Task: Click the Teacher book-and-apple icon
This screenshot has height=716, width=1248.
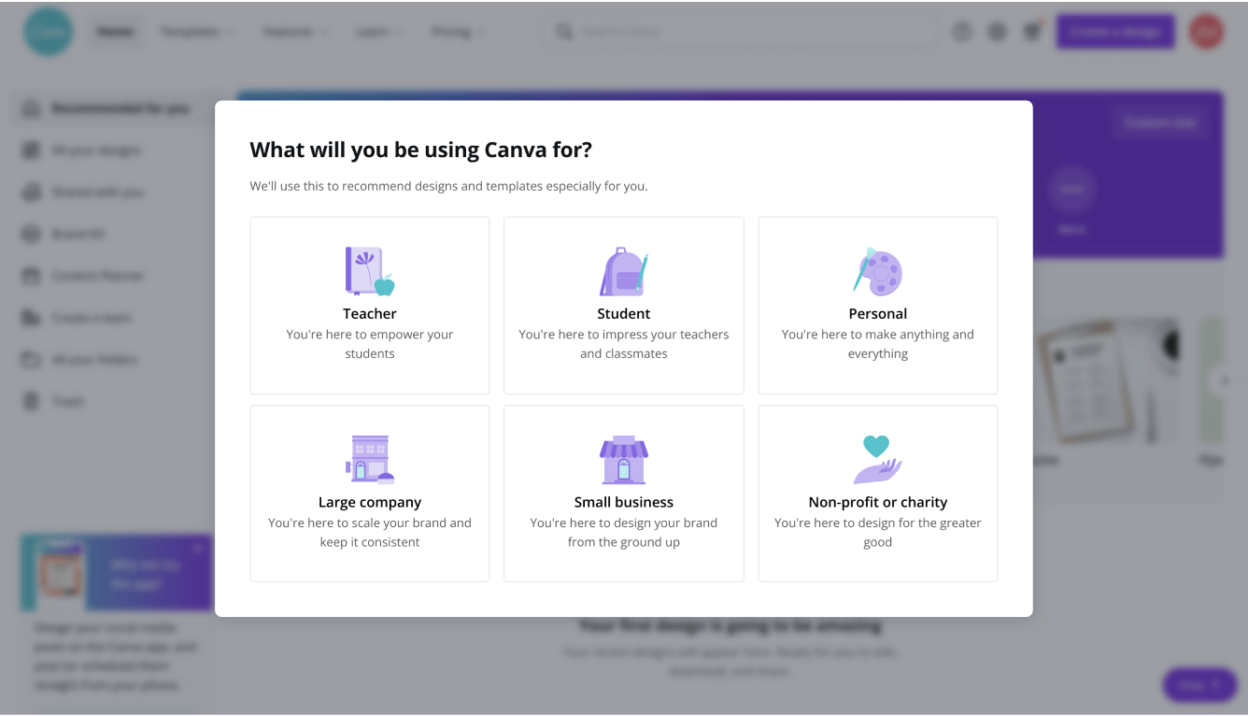Action: pyautogui.click(x=370, y=271)
